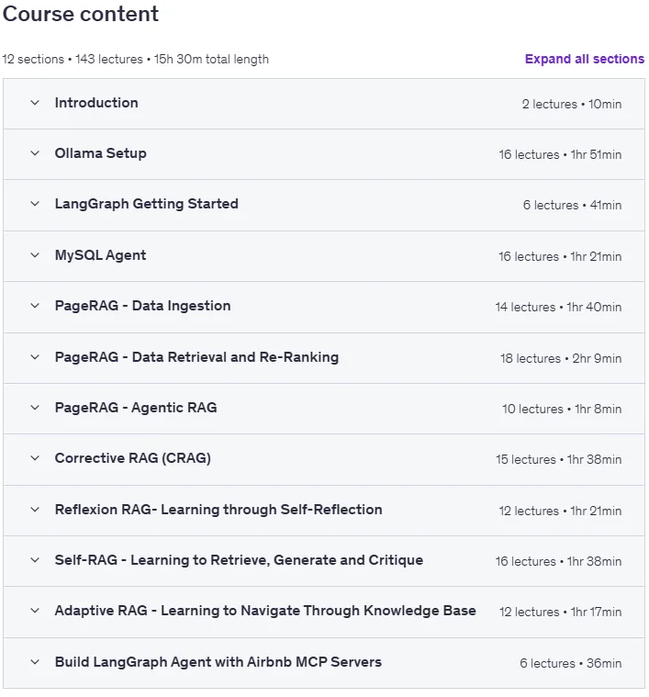Click Expand all sections link
649x697 pixels.
(x=584, y=59)
